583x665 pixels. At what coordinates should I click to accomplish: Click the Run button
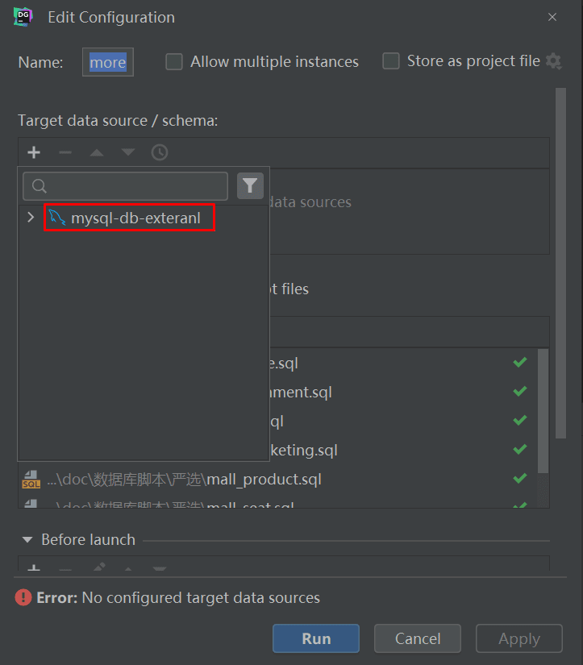tap(316, 638)
